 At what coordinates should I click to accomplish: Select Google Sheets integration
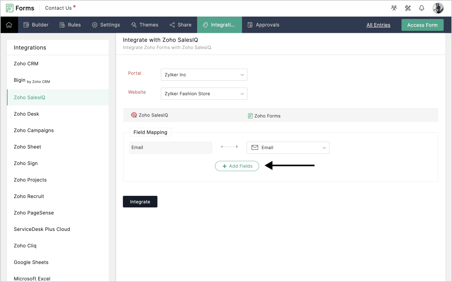coord(58,262)
